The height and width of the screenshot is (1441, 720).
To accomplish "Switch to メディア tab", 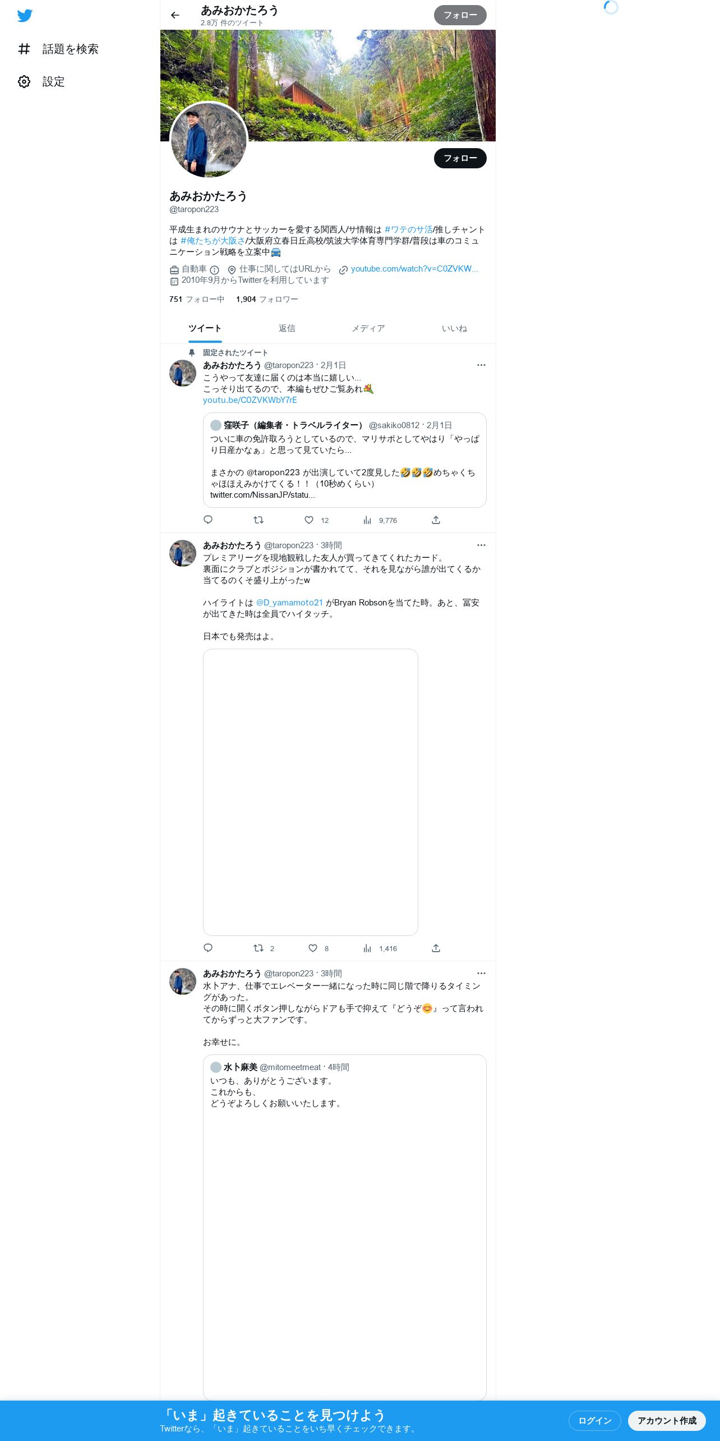I will pos(368,329).
